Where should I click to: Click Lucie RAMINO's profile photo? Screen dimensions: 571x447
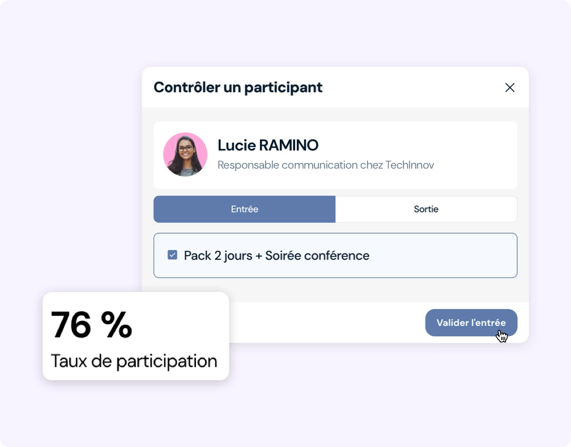pyautogui.click(x=185, y=154)
